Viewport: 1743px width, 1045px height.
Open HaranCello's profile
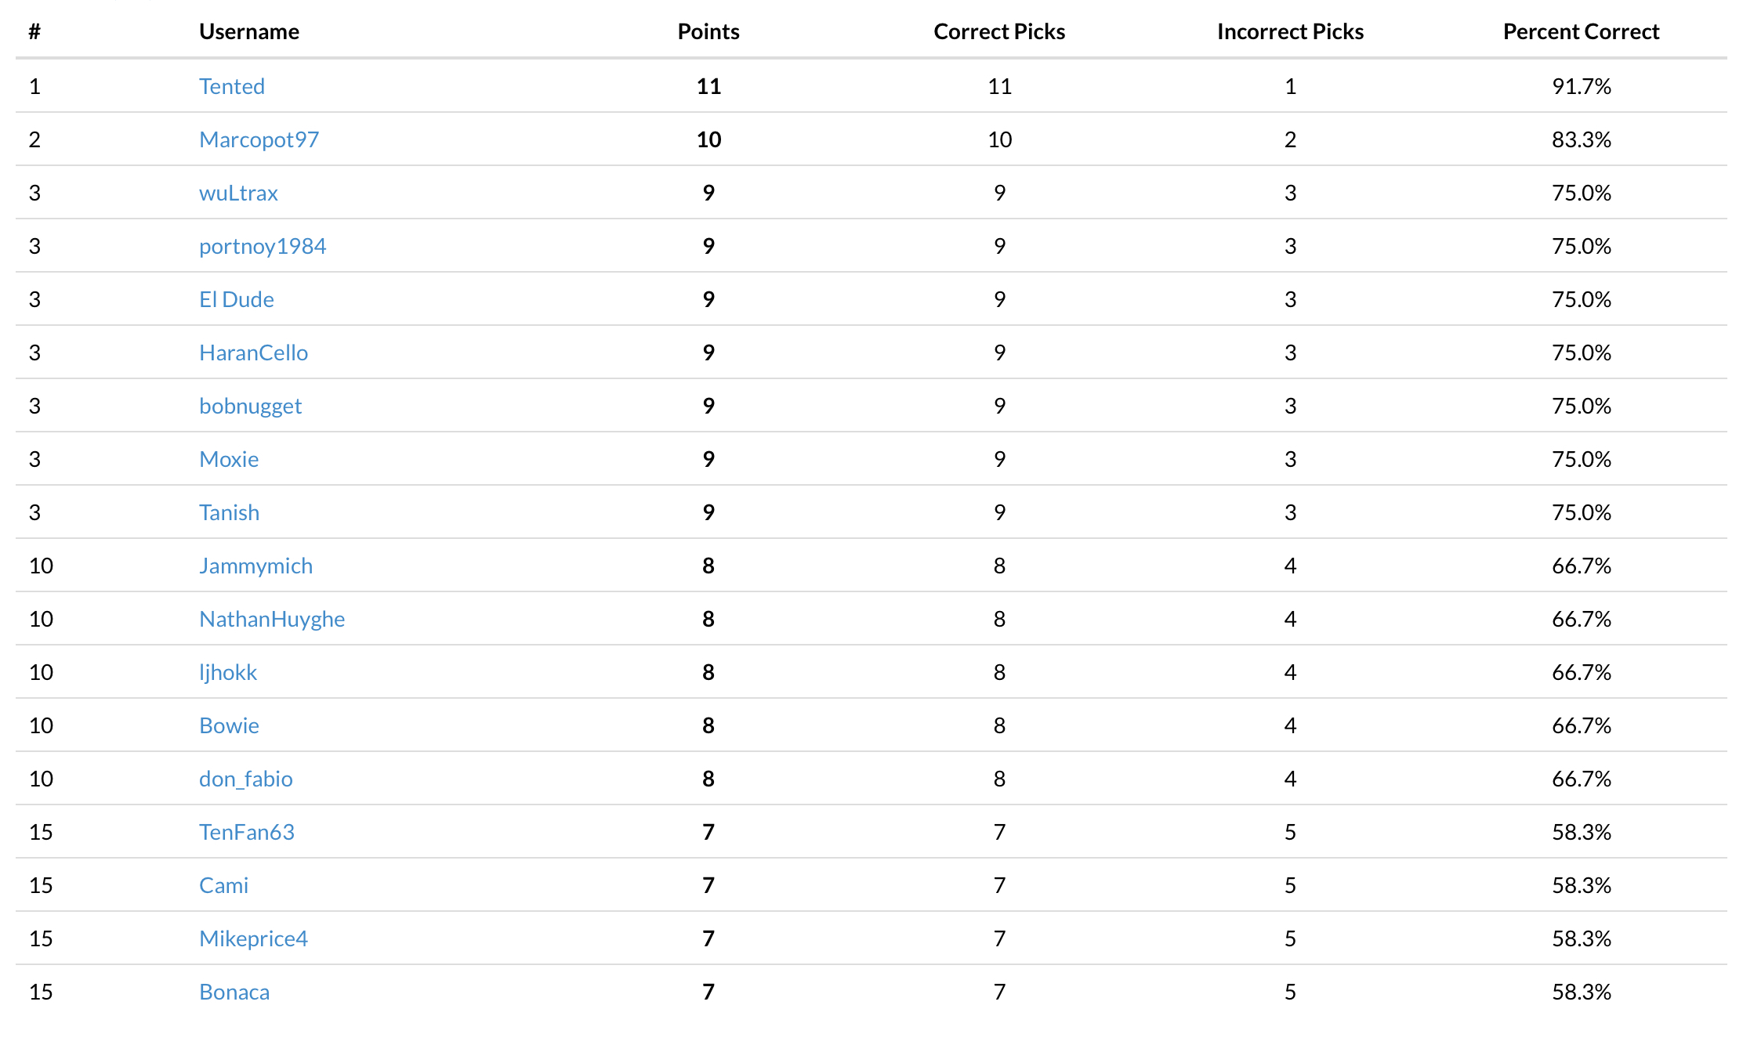point(253,353)
